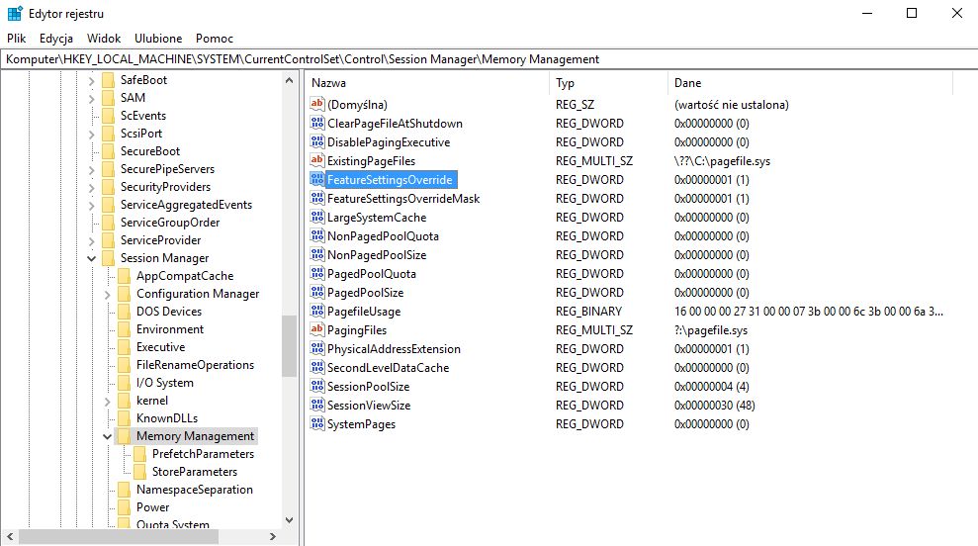The width and height of the screenshot is (978, 546).
Task: Select the DOS Devices key
Action: (x=169, y=312)
